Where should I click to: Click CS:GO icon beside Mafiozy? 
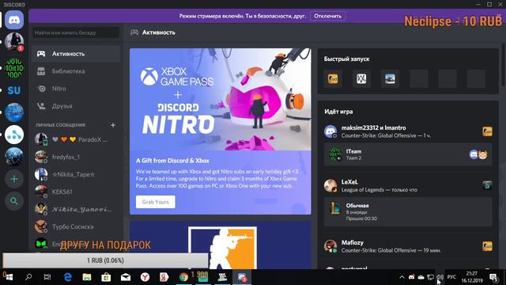pyautogui.click(x=487, y=246)
